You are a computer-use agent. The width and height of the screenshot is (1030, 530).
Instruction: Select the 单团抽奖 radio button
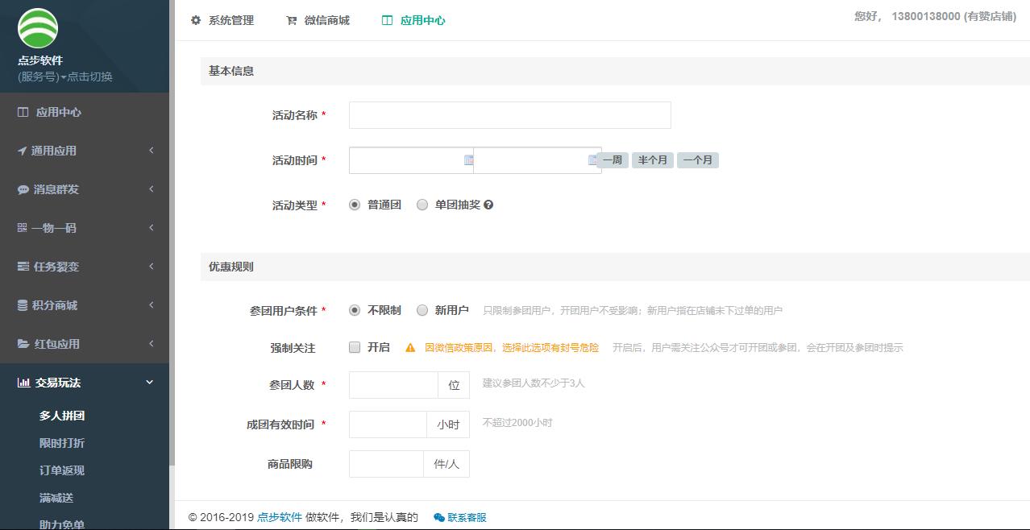click(x=422, y=205)
